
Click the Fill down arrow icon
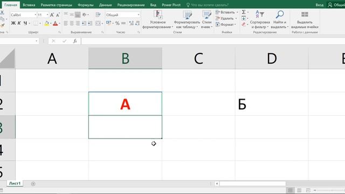(x=244, y=18)
